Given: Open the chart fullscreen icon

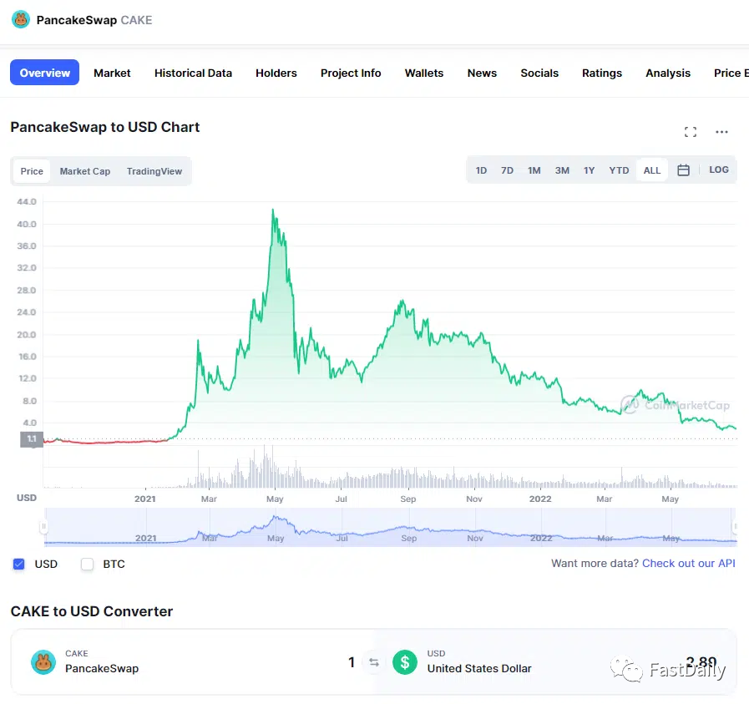Looking at the screenshot, I should tap(691, 132).
